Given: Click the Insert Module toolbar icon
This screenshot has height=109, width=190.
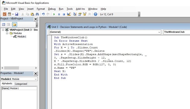Looking at the screenshot, I should 9,14.
